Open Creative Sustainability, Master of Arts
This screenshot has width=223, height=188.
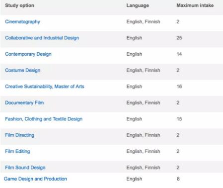pos(45,87)
